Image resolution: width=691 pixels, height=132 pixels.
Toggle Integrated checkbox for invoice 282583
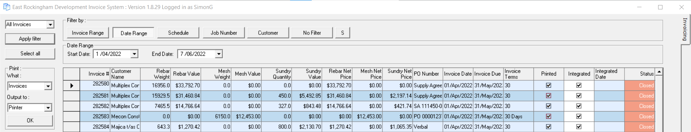pyautogui.click(x=579, y=117)
